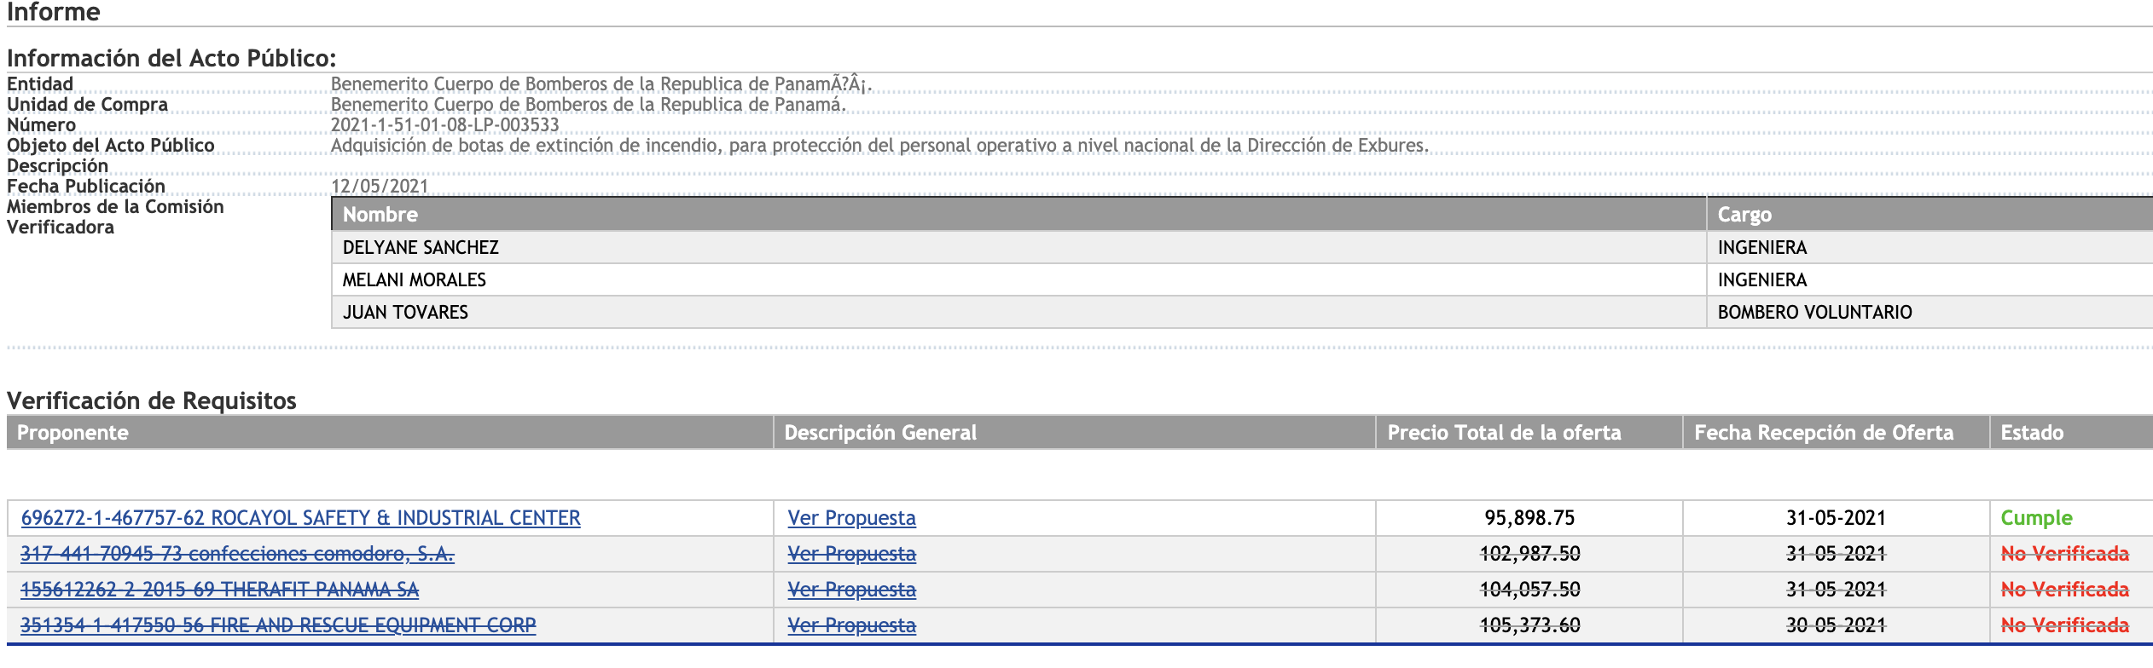View Ver Propuesta for confecciones comodoro

pyautogui.click(x=851, y=554)
